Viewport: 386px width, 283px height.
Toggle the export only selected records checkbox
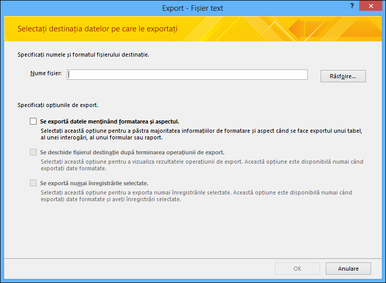[33, 183]
